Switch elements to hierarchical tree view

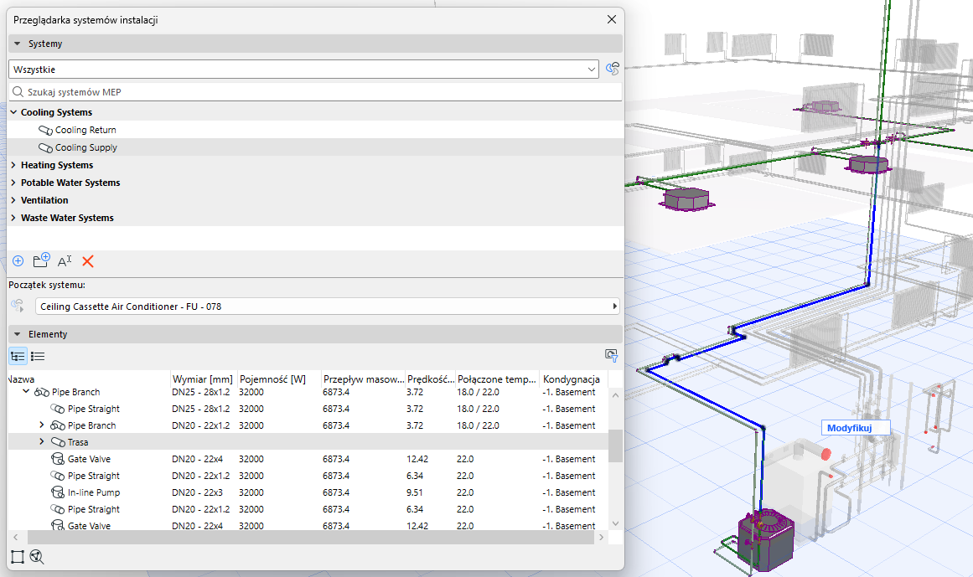(x=18, y=356)
